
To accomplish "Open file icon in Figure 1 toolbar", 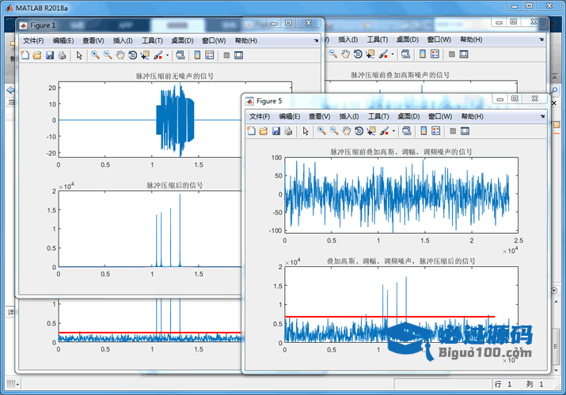I will pyautogui.click(x=37, y=55).
